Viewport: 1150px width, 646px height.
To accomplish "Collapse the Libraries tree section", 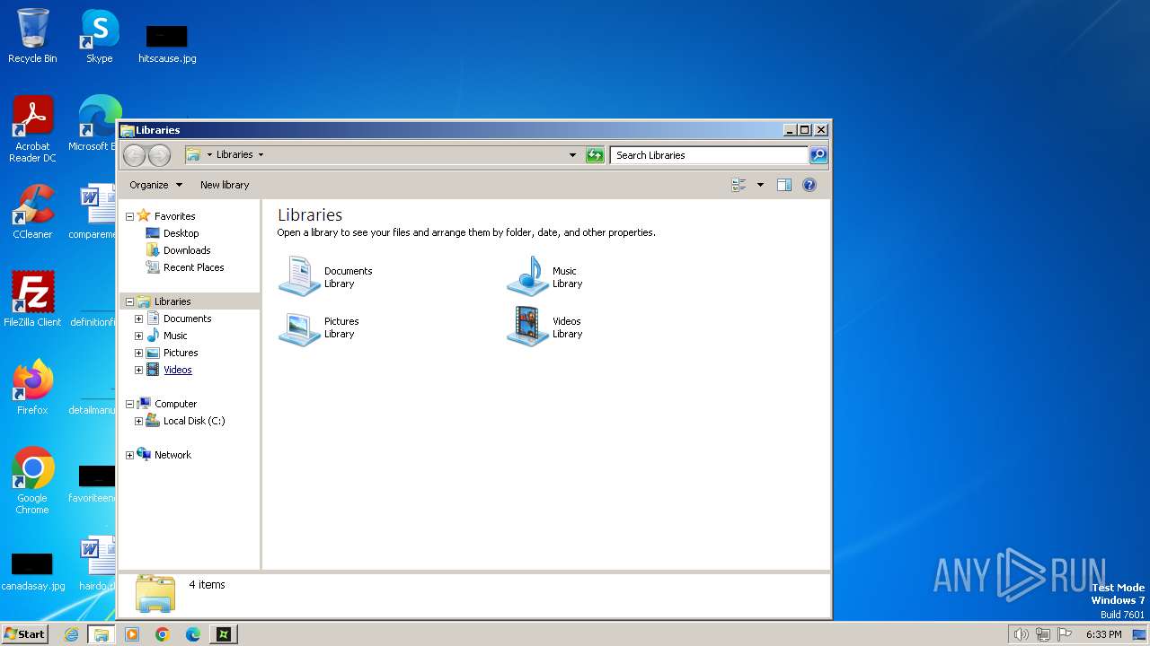I will tap(129, 301).
